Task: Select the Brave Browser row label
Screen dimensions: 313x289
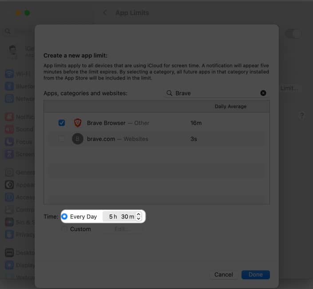Action: click(x=118, y=123)
